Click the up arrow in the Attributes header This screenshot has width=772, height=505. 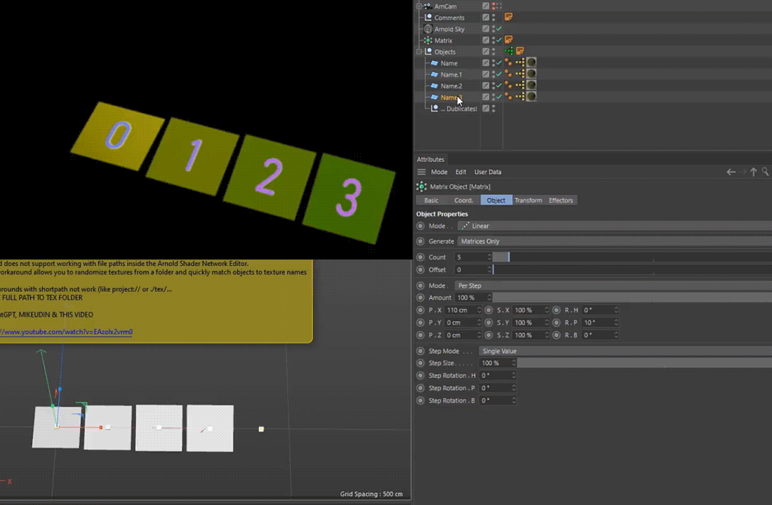[x=753, y=172]
